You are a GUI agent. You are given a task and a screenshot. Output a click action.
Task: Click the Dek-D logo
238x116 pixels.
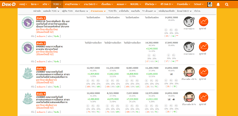coord(8,4)
